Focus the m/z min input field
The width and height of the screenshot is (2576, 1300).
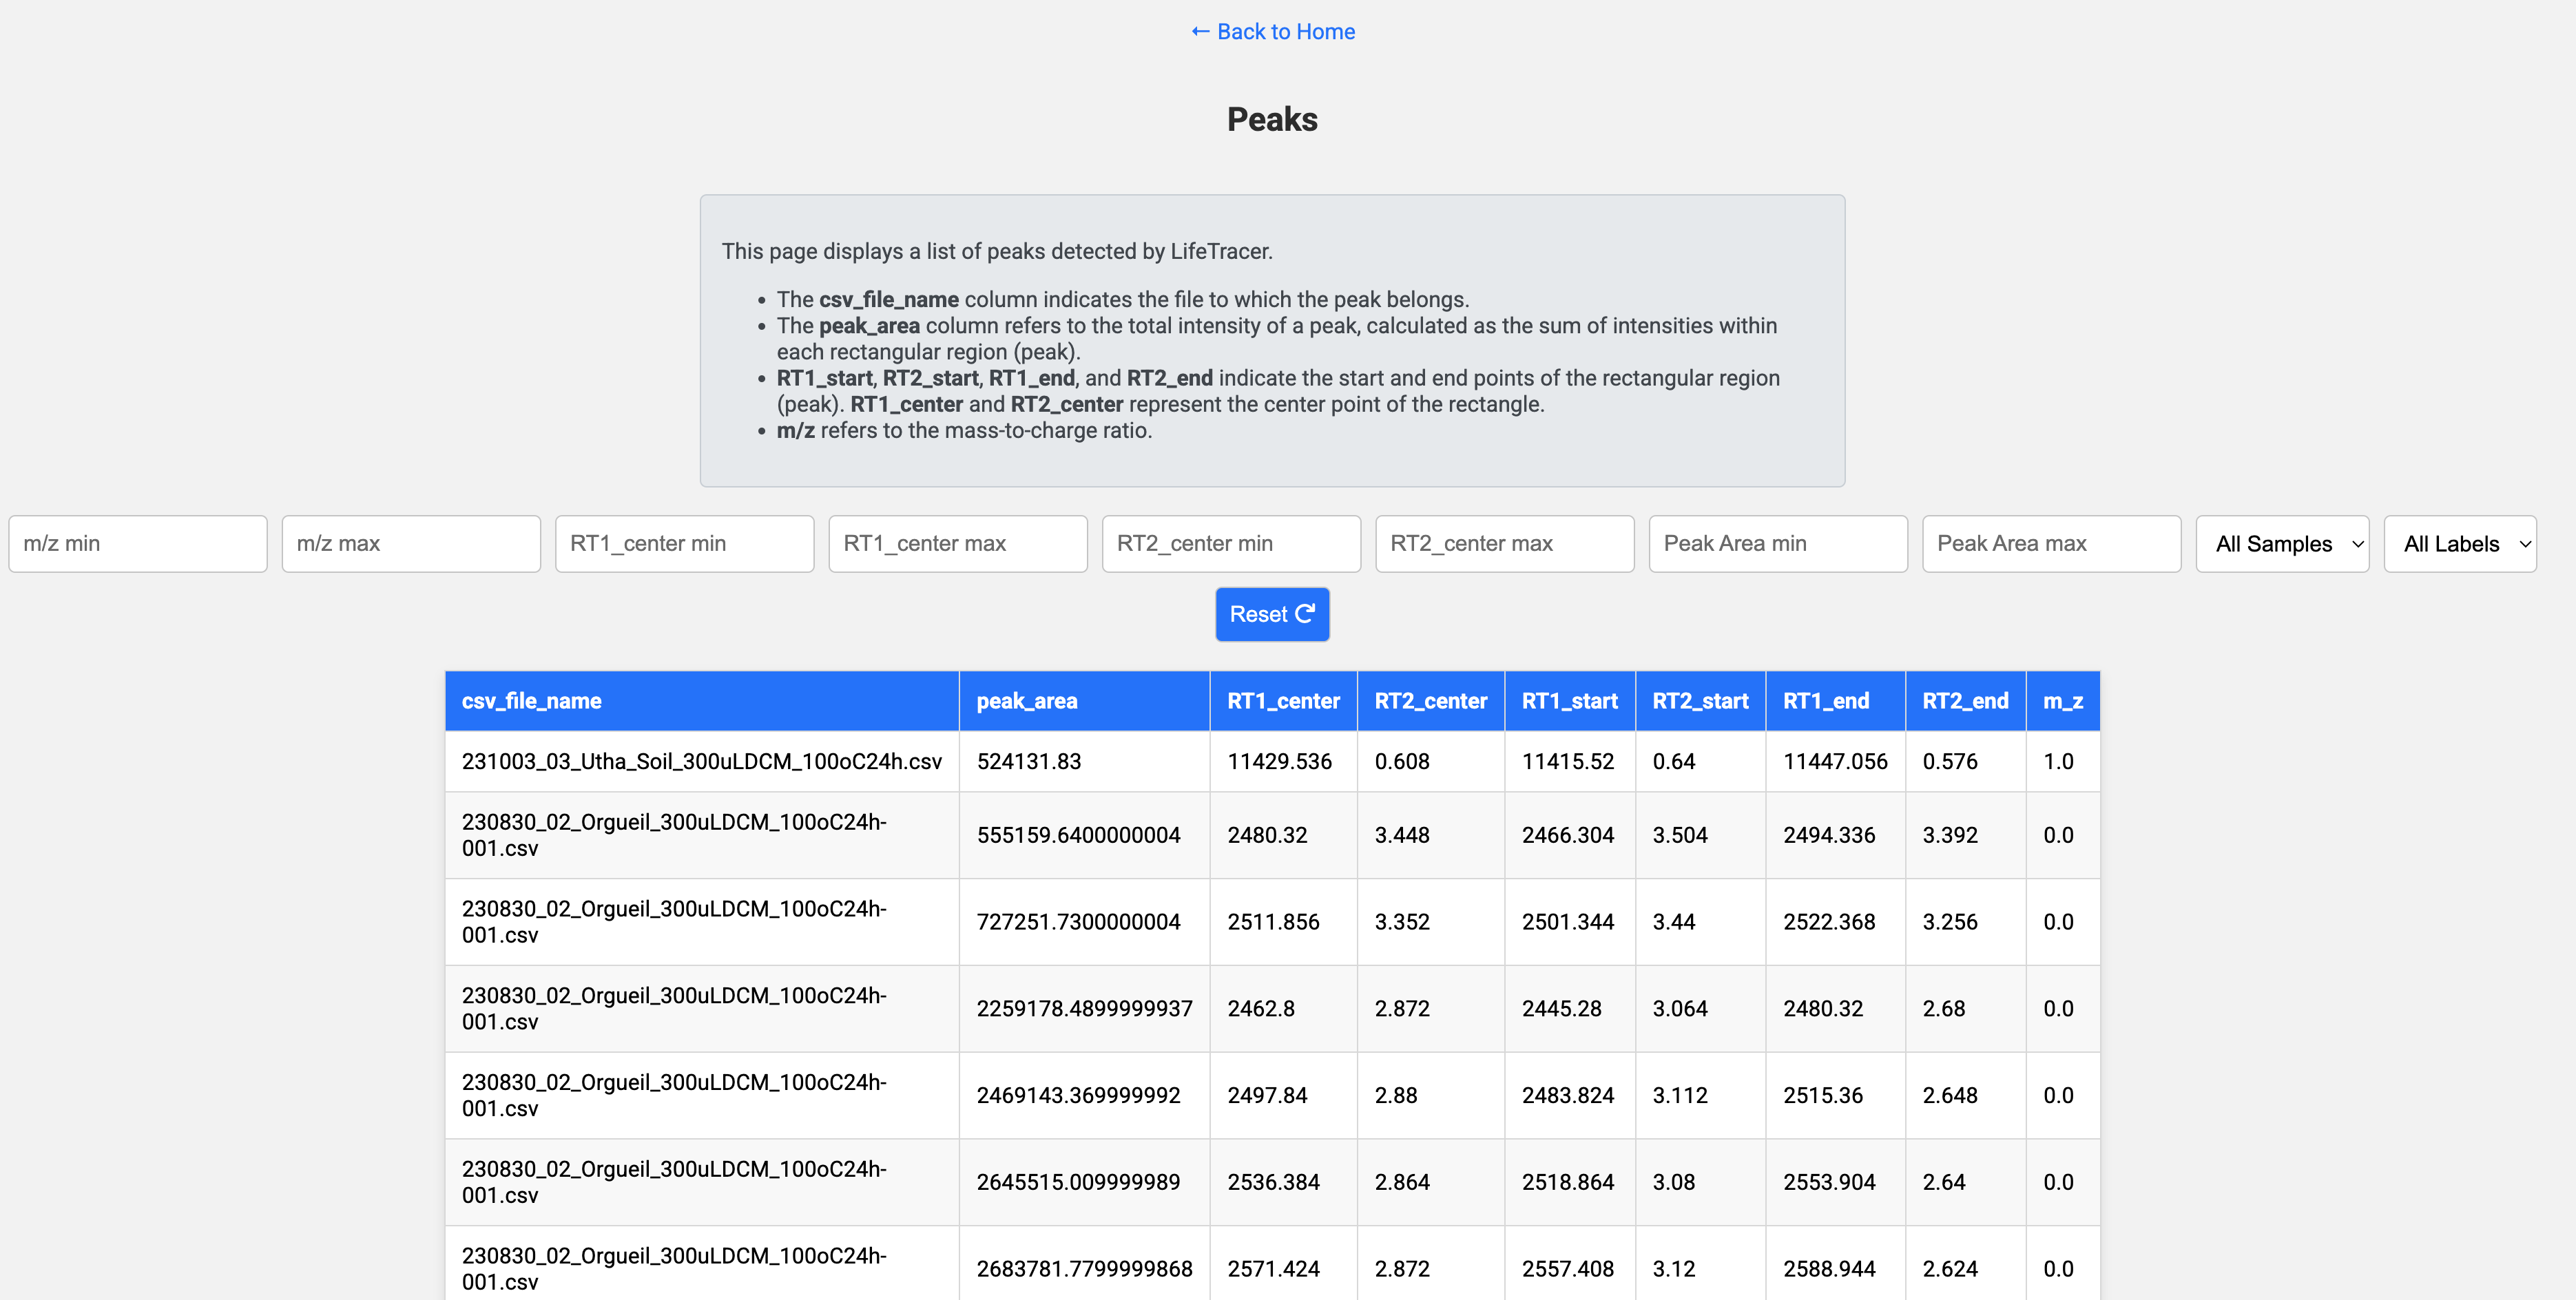[x=138, y=544]
